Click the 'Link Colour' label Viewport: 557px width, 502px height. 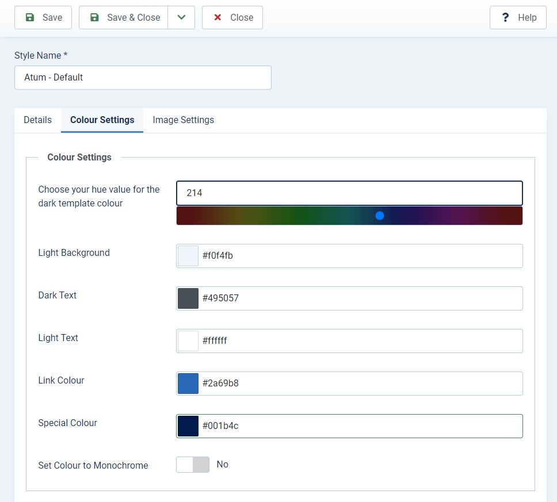61,380
